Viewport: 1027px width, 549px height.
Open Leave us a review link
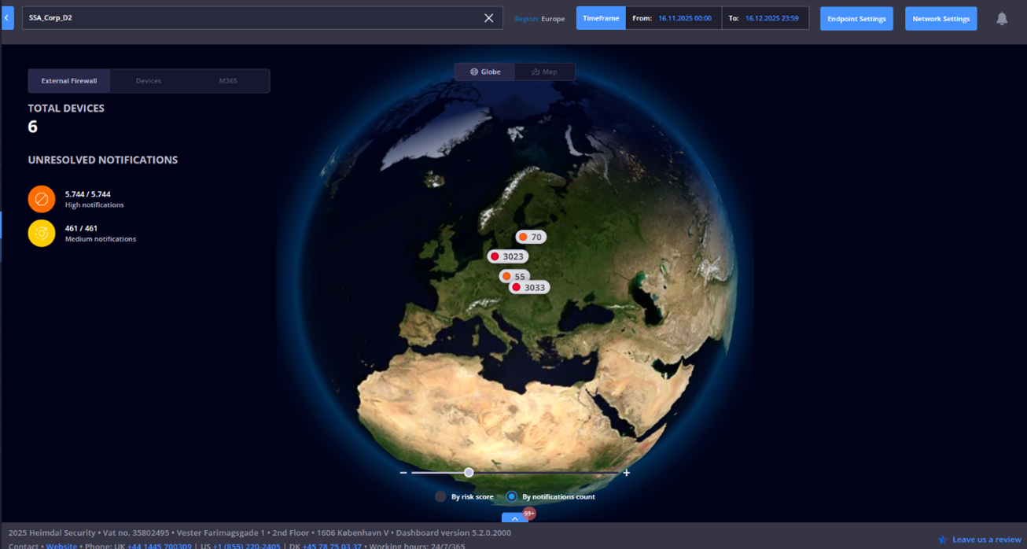click(x=986, y=540)
